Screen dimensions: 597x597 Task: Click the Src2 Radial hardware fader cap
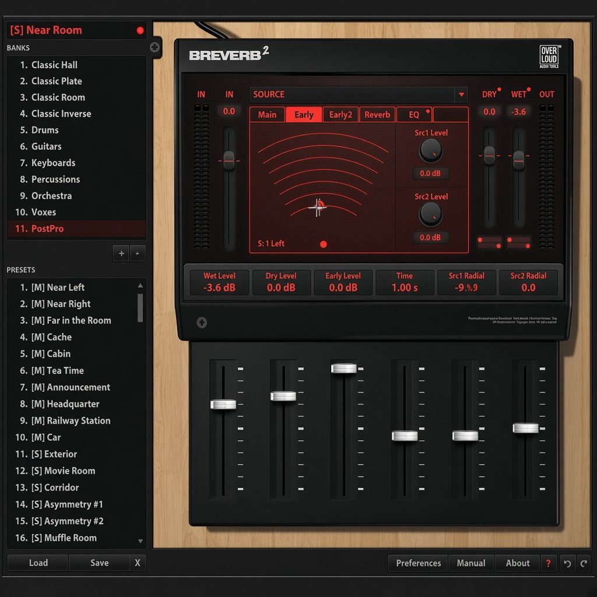pyautogui.click(x=526, y=429)
